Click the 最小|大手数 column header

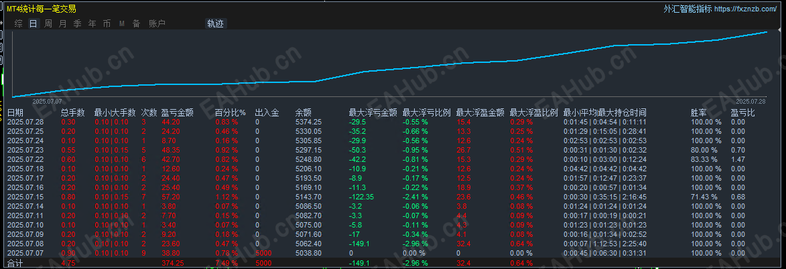coord(115,112)
